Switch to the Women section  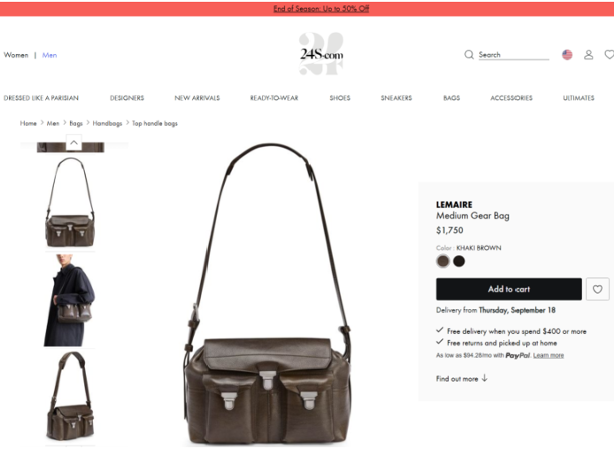[16, 55]
